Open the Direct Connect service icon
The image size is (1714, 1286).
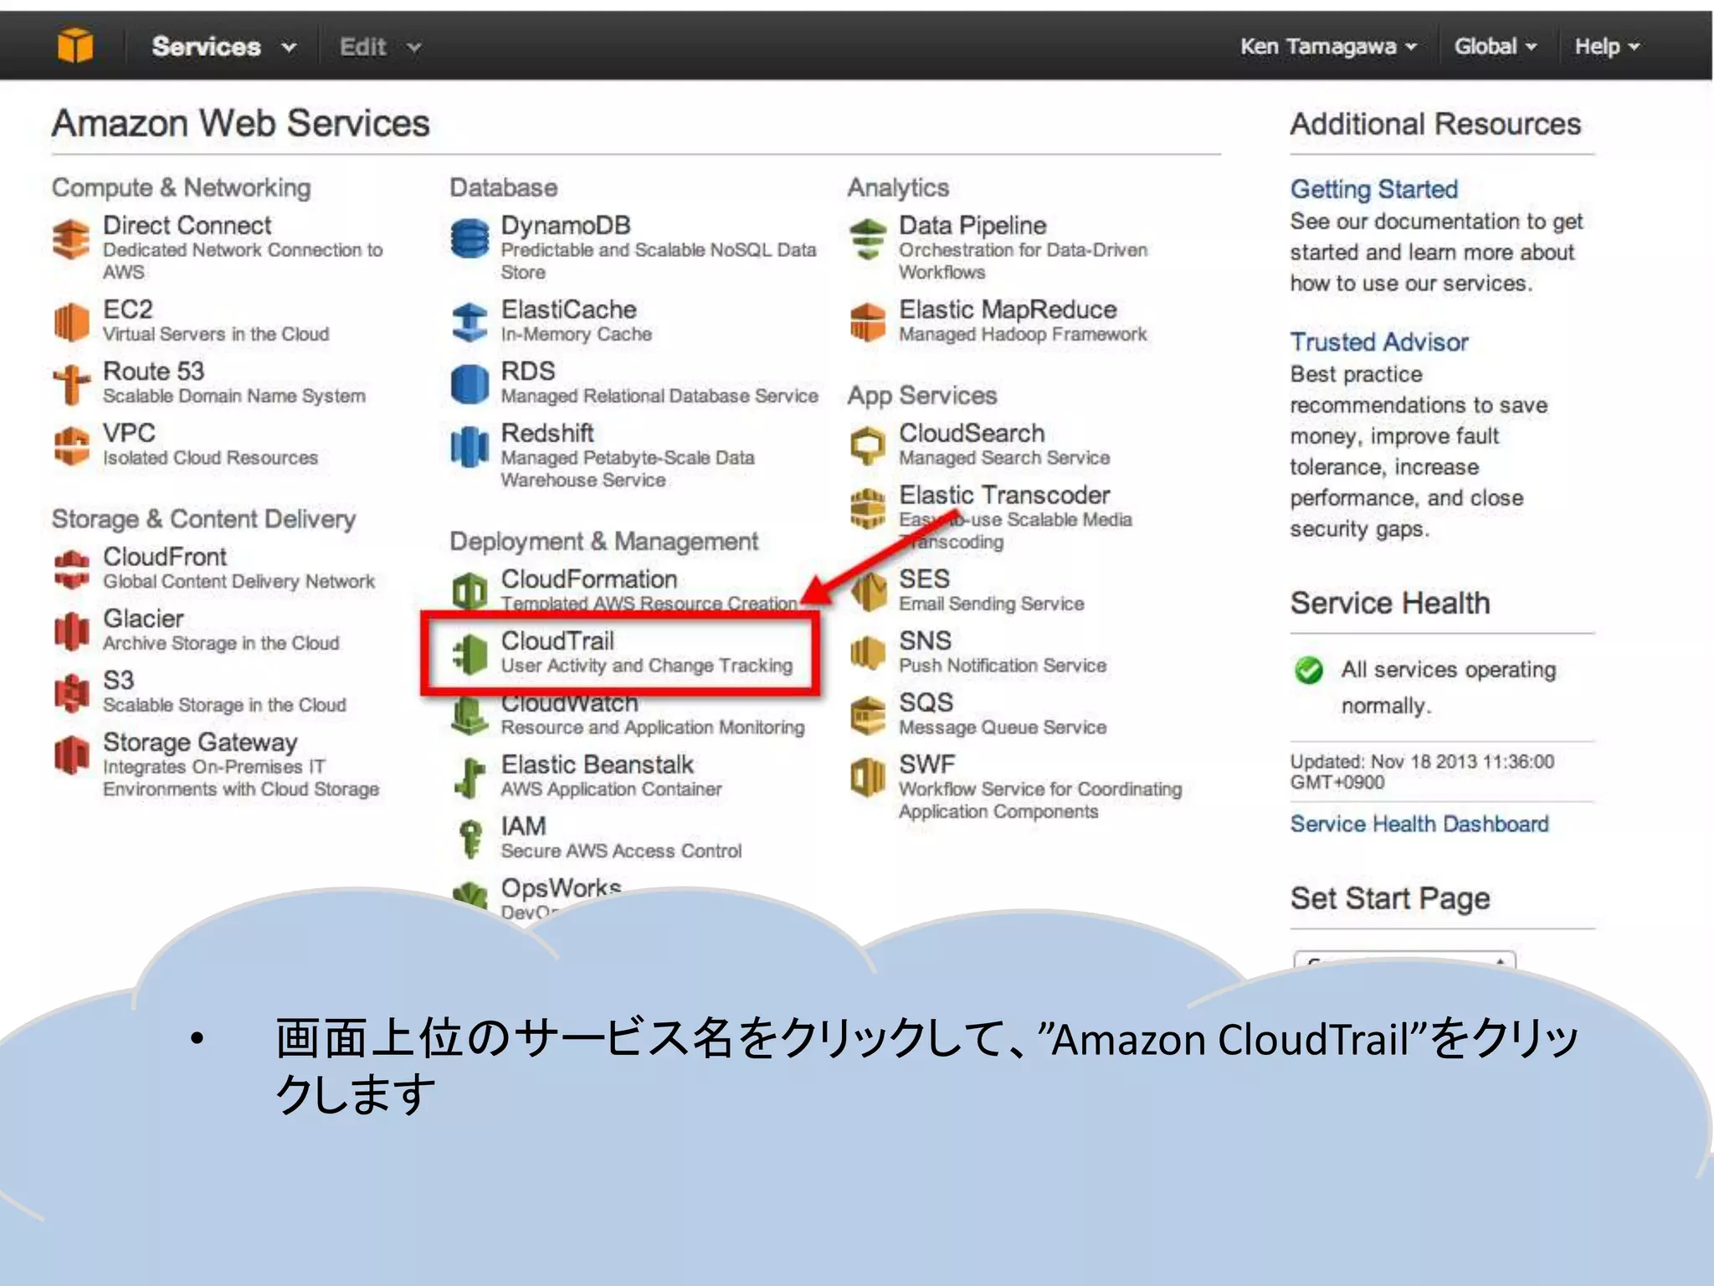[71, 239]
